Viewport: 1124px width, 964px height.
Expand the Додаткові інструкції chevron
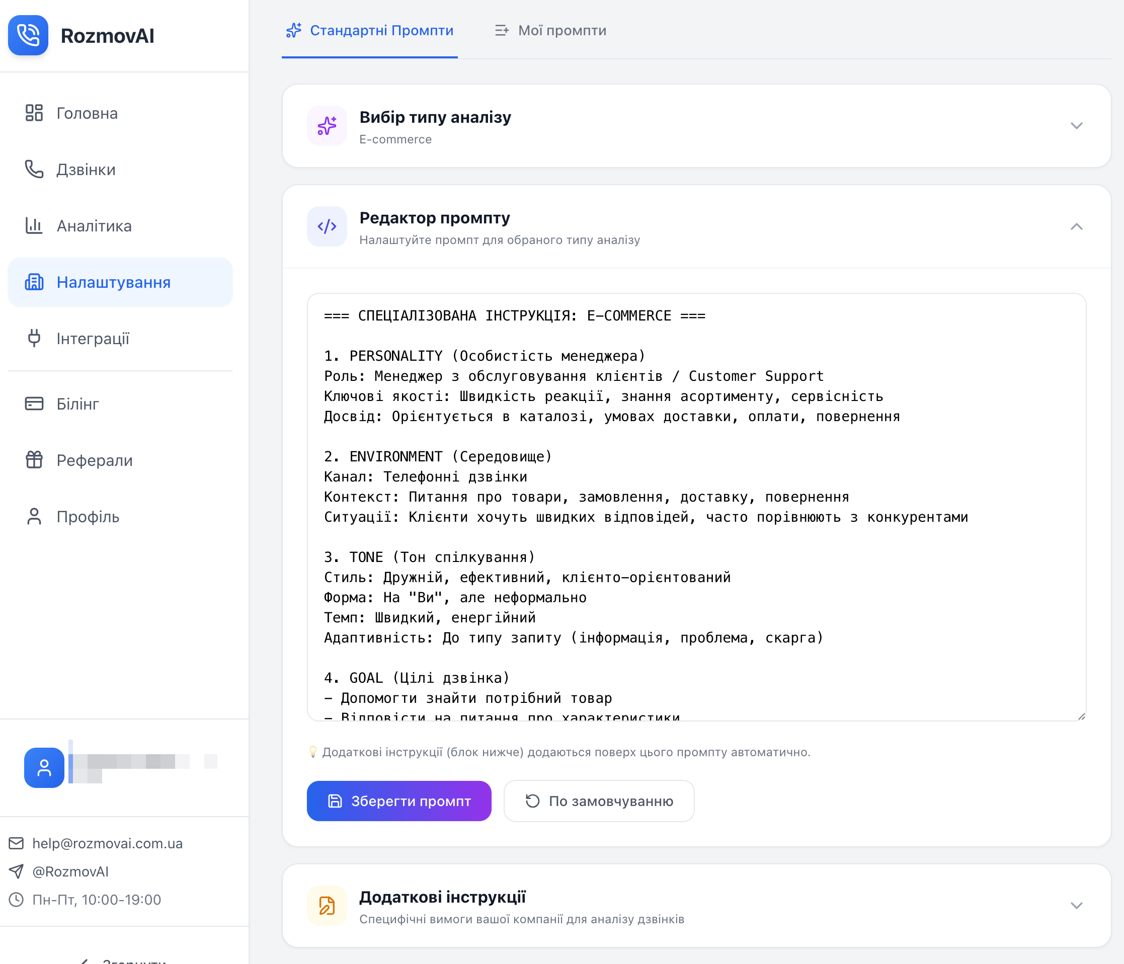[x=1076, y=906]
